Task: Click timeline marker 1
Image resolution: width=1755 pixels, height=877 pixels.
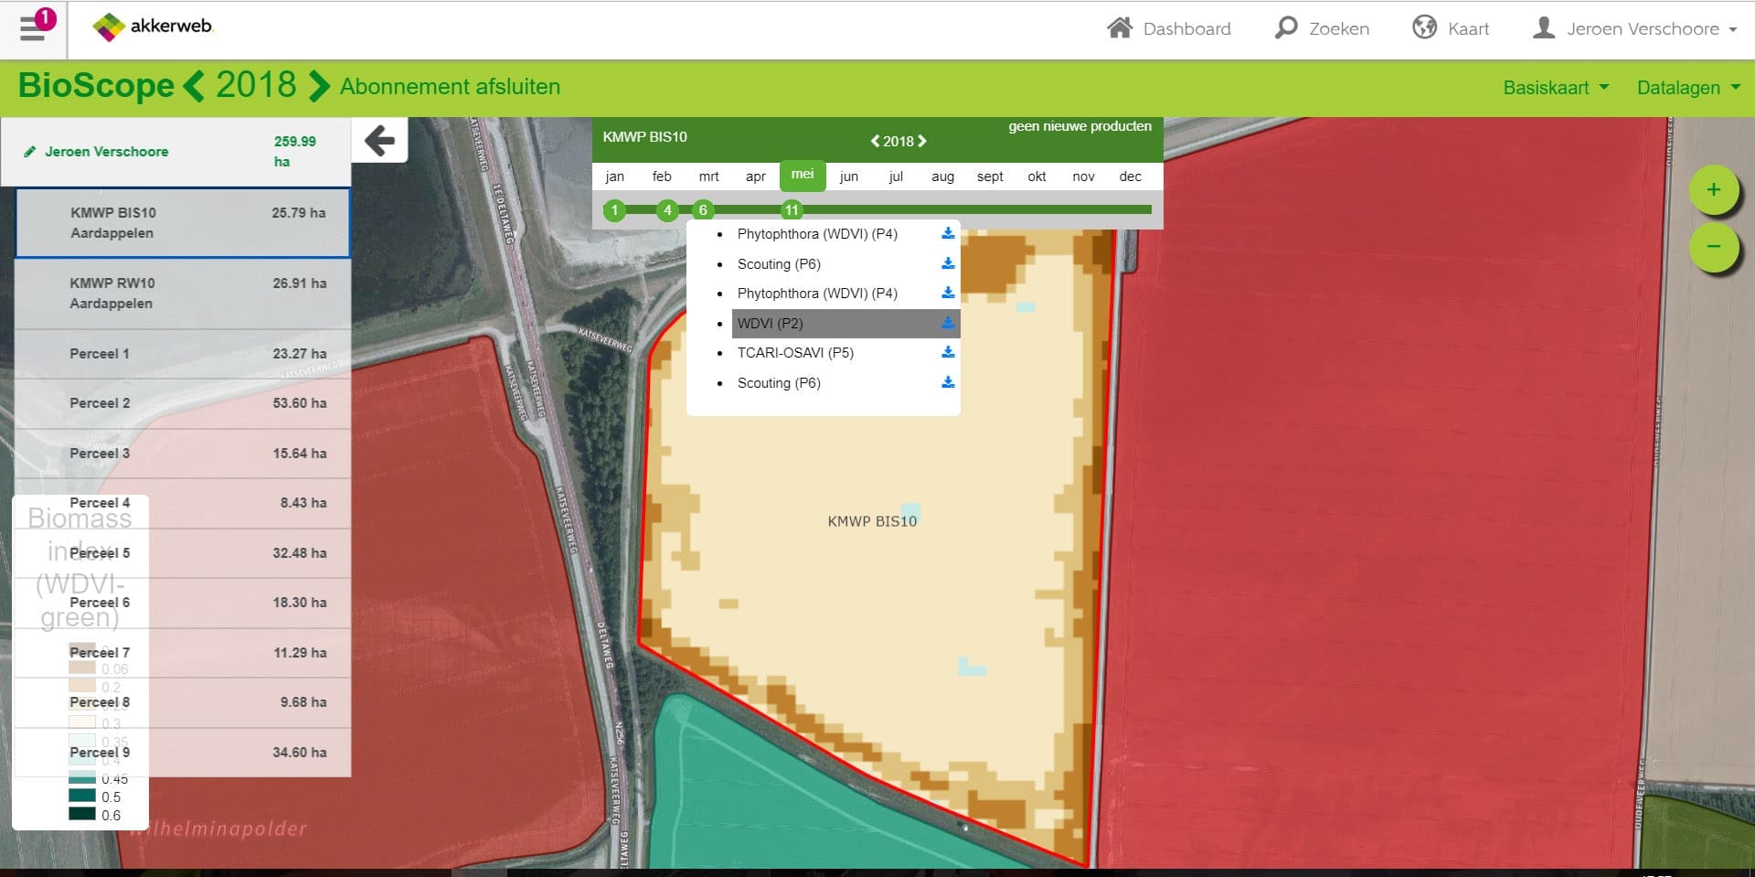Action: [615, 210]
